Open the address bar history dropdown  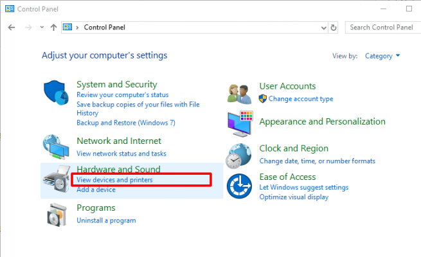[x=324, y=28]
